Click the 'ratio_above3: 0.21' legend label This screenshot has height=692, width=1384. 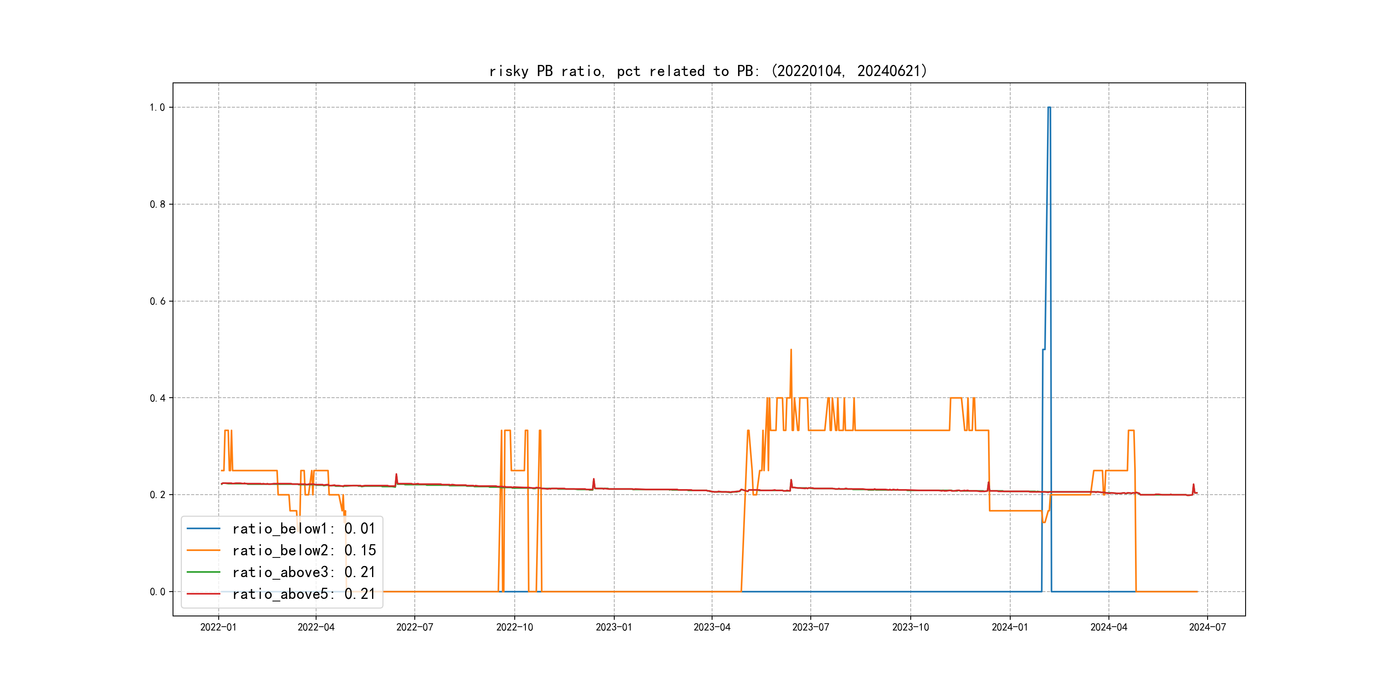click(304, 572)
